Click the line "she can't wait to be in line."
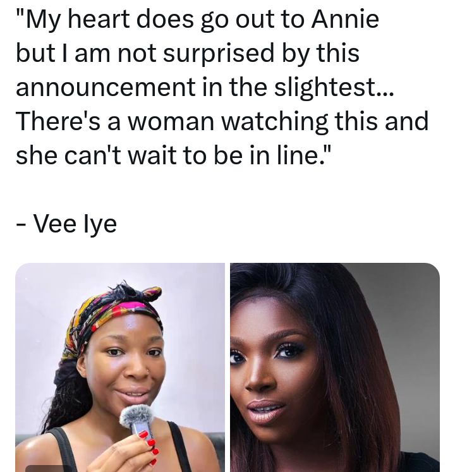This screenshot has height=472, width=455. [173, 155]
